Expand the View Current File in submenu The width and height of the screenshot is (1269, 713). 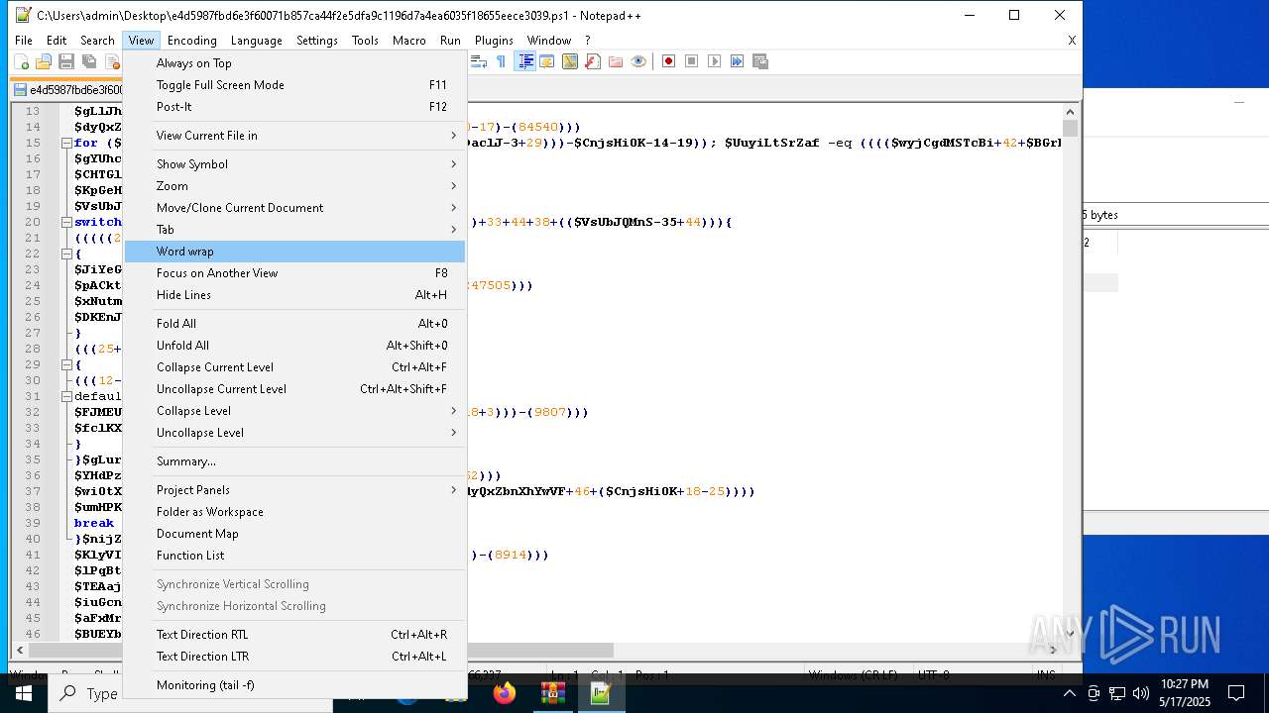294,136
